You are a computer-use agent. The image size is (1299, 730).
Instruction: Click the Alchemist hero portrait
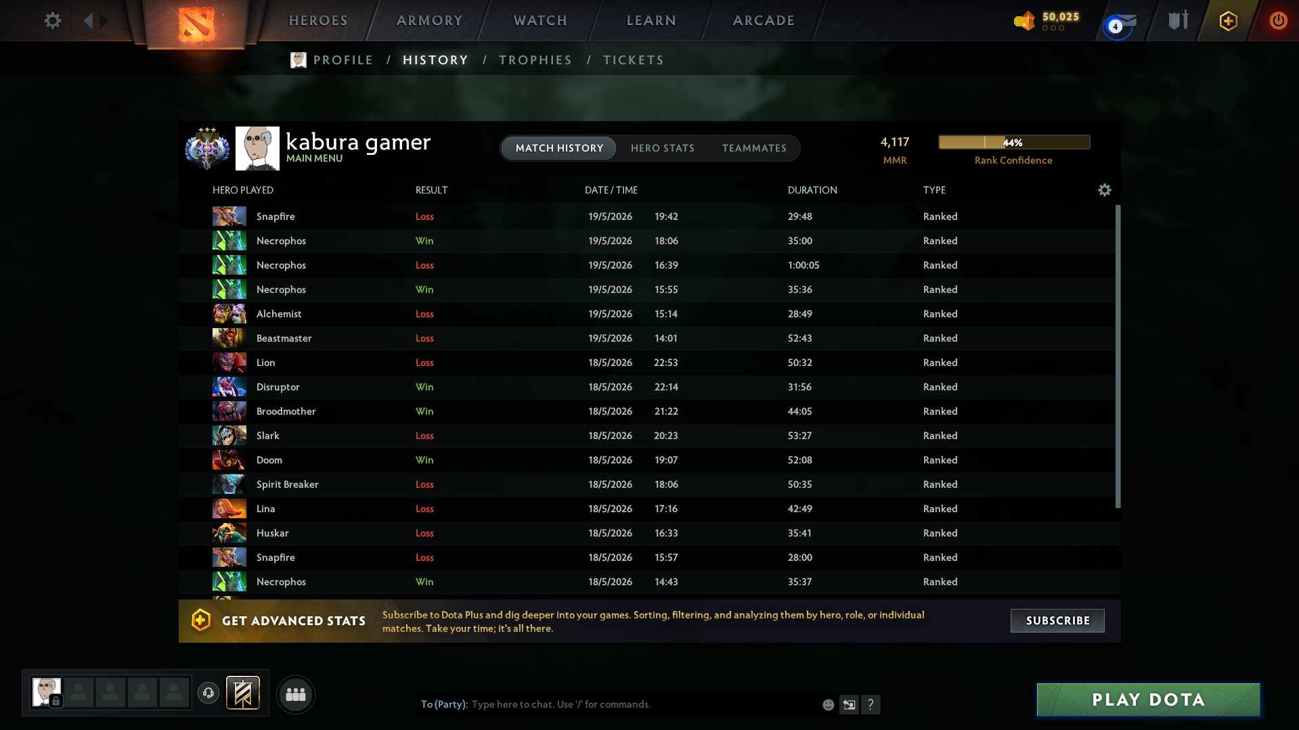pyautogui.click(x=229, y=314)
